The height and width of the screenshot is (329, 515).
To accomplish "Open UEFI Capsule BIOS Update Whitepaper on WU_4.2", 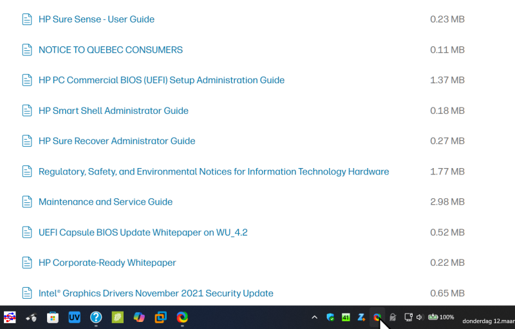I will 143,232.
